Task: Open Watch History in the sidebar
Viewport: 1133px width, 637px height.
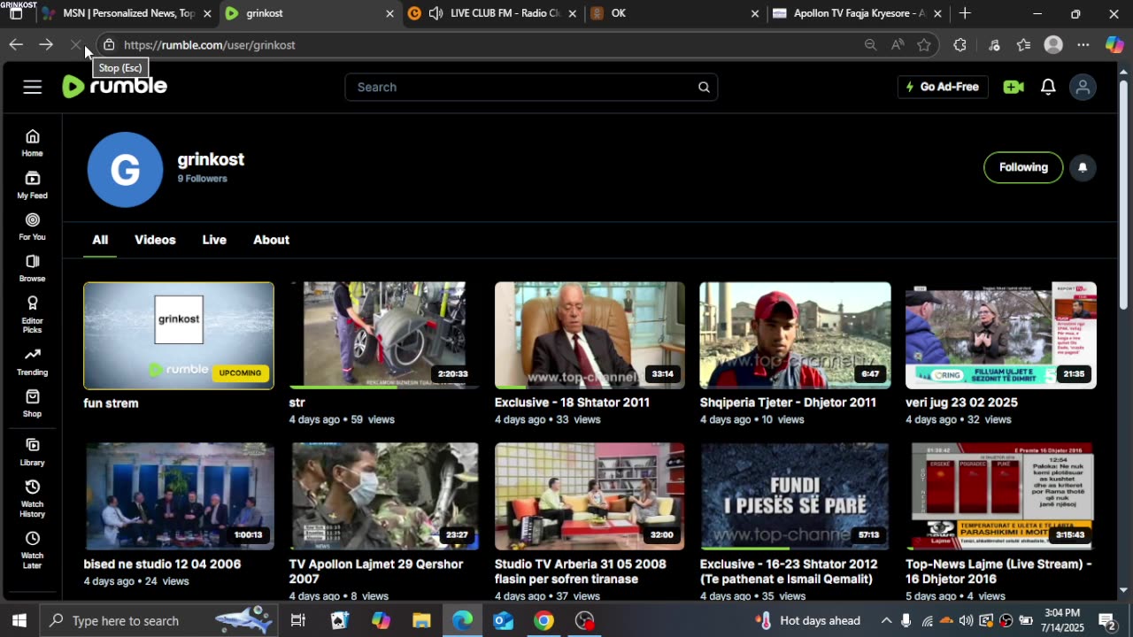Action: (32, 499)
